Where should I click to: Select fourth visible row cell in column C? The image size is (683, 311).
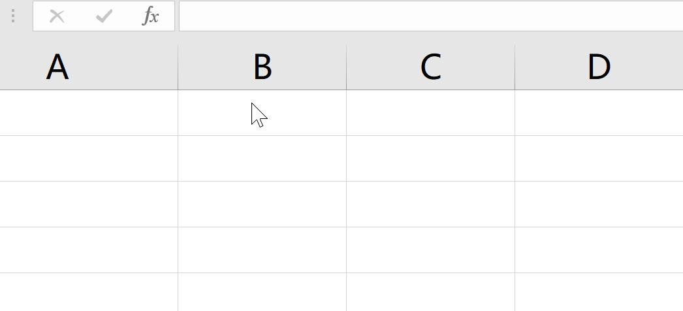430,250
